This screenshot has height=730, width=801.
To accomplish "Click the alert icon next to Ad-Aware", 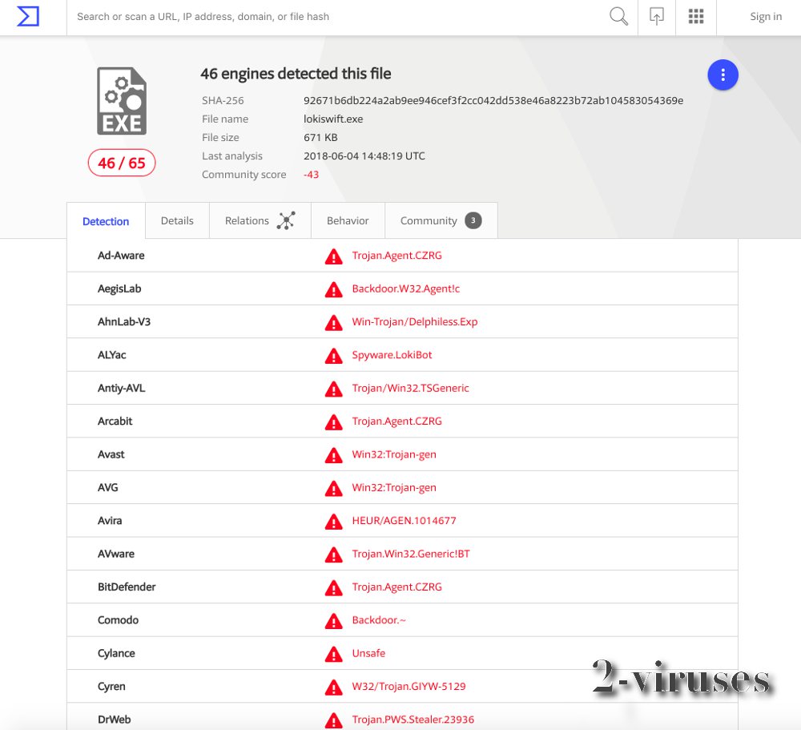I will 333,256.
